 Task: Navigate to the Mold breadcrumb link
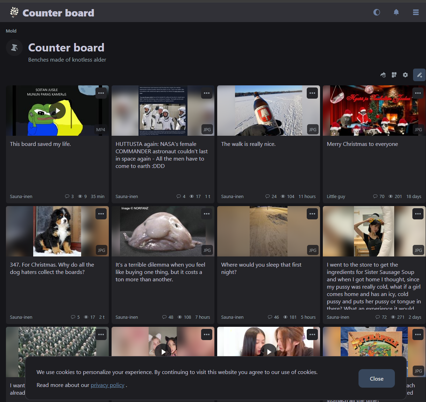click(11, 31)
